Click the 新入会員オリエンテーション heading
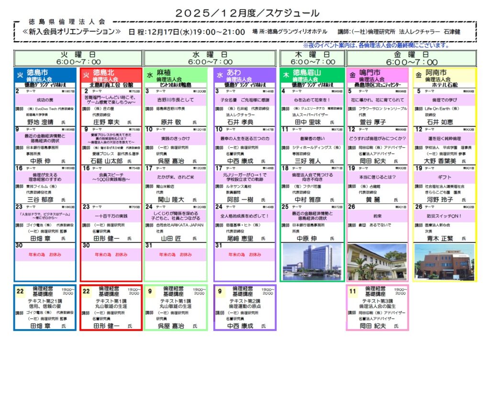The height and width of the screenshot is (407, 490). coord(72,32)
